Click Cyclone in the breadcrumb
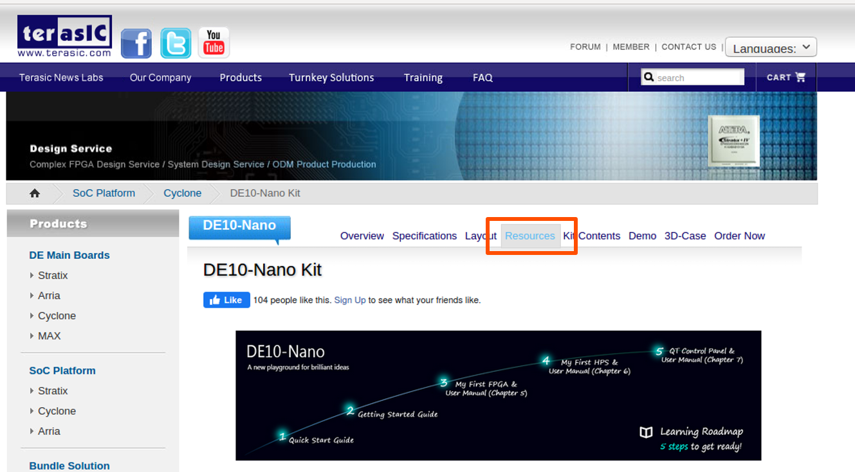The height and width of the screenshot is (472, 855). 183,193
